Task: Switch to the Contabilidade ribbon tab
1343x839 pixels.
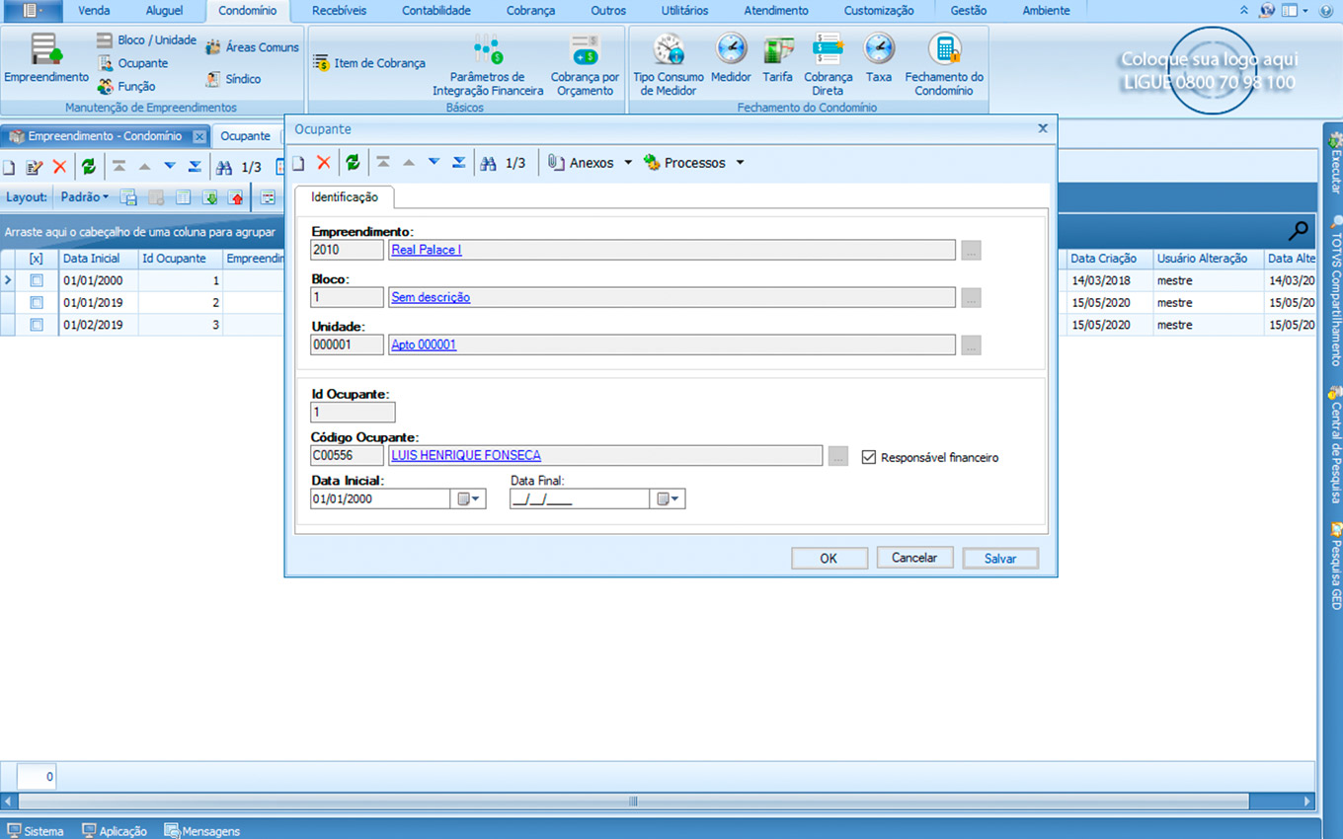Action: tap(436, 11)
